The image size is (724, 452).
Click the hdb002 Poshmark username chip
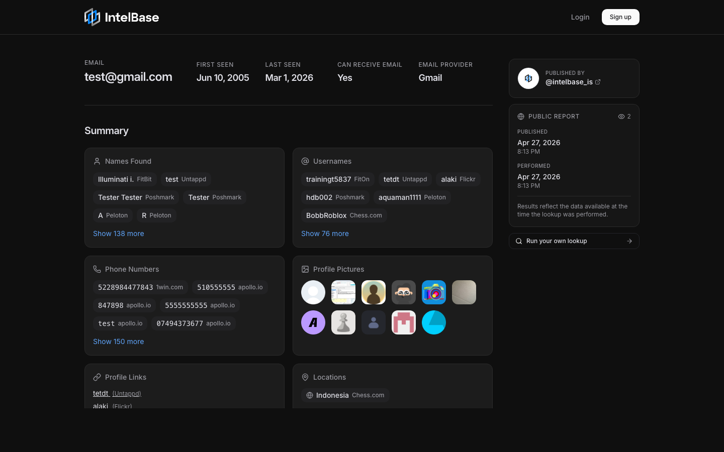click(x=335, y=197)
